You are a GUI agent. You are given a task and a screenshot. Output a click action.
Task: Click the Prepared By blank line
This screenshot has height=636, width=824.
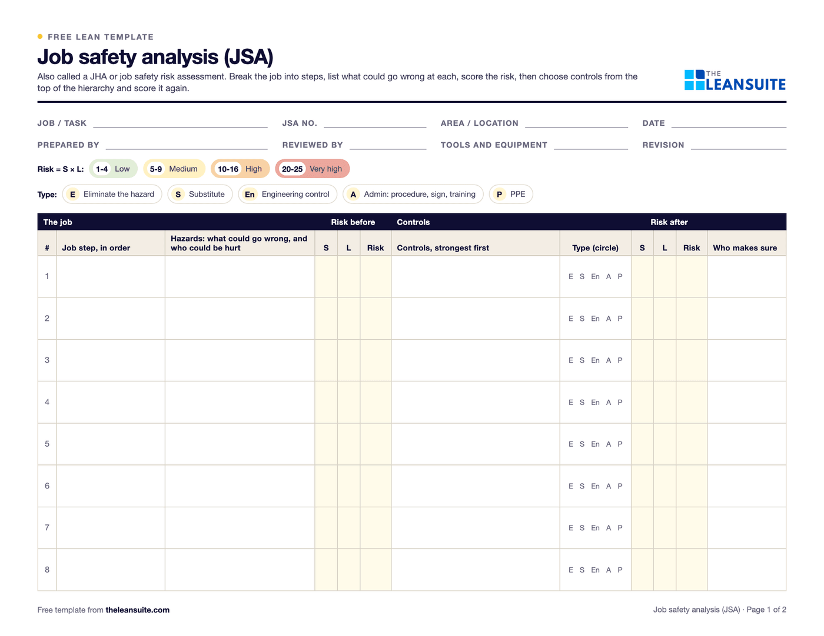[x=187, y=145]
